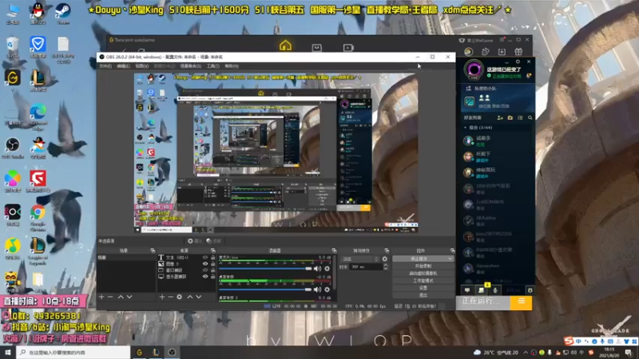Open Windows Start button
The image size is (639, 359).
(8, 353)
